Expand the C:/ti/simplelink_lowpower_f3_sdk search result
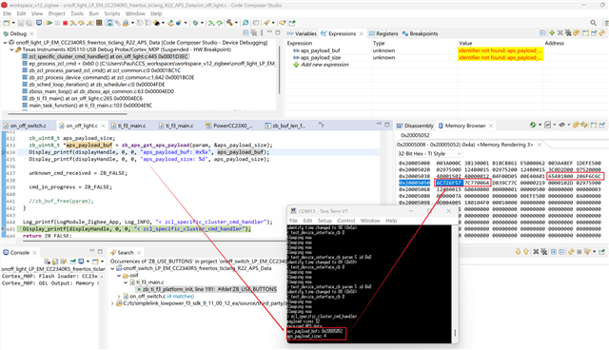Image resolution: width=609 pixels, height=350 pixels. point(113,303)
